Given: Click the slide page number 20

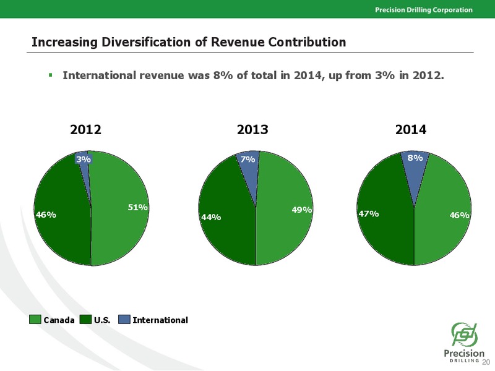Looking at the screenshot, I should click(x=486, y=362).
